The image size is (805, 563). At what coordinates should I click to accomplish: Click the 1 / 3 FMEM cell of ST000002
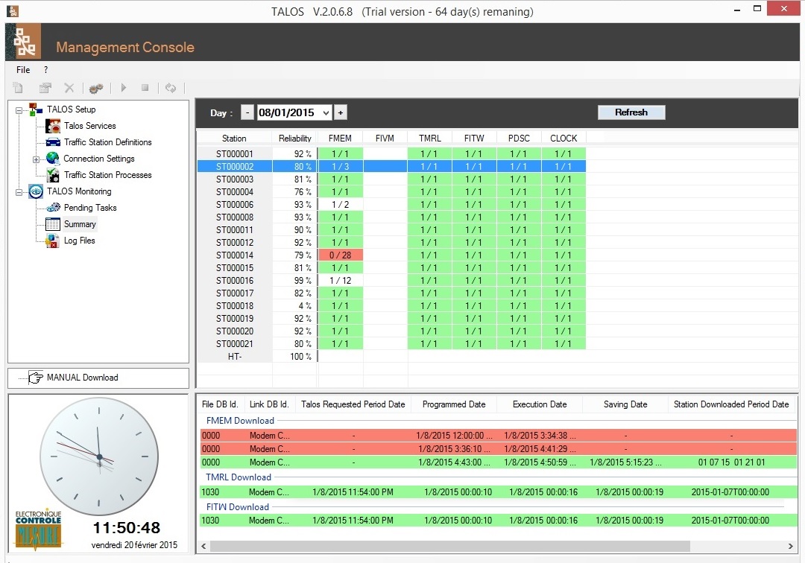pos(341,167)
